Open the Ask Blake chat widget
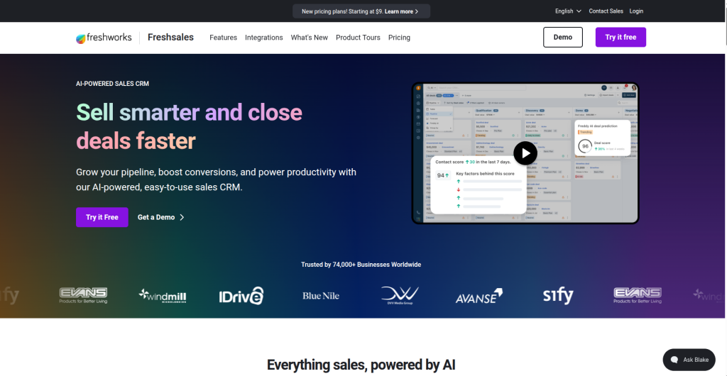 (689, 360)
